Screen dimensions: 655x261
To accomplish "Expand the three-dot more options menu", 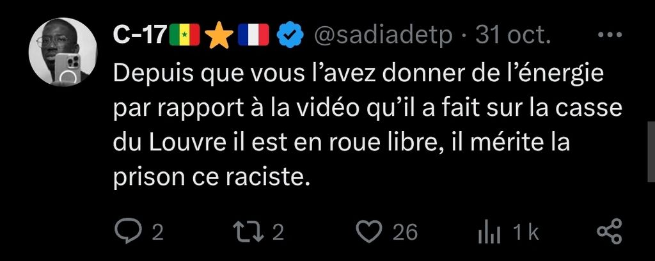I will 610,35.
